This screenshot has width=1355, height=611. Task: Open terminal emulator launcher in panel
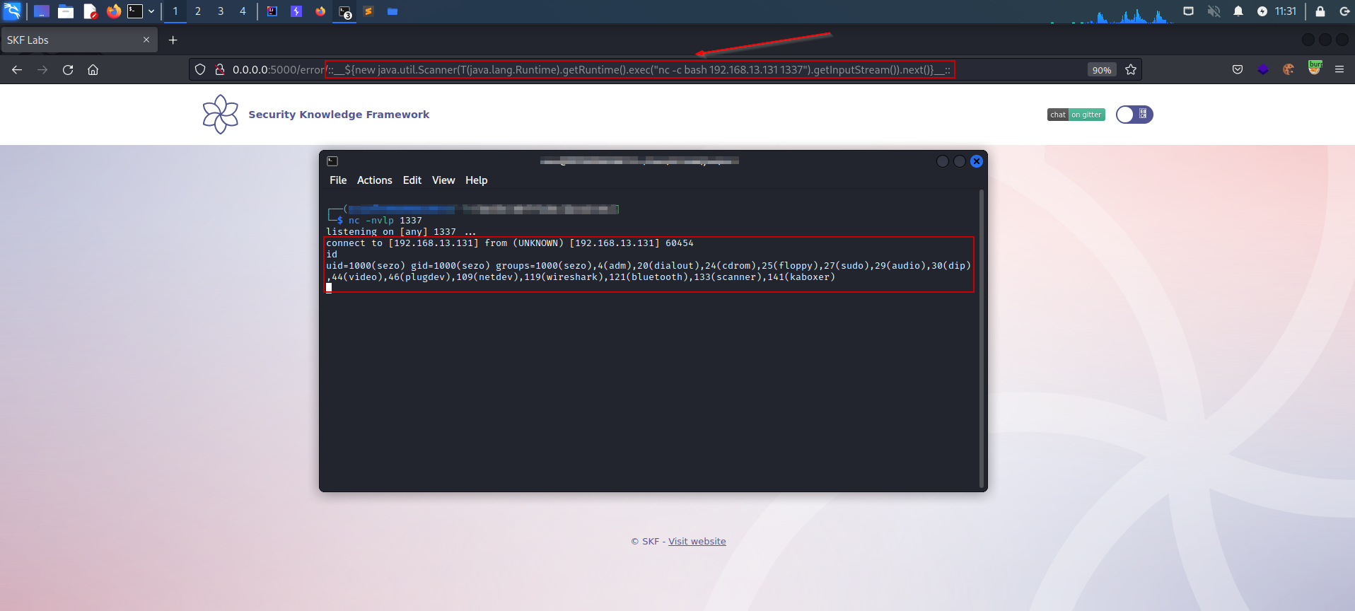[135, 11]
